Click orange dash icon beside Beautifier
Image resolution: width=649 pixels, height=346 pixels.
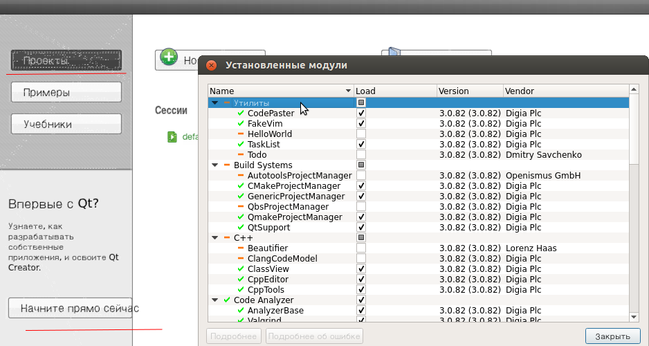(241, 248)
